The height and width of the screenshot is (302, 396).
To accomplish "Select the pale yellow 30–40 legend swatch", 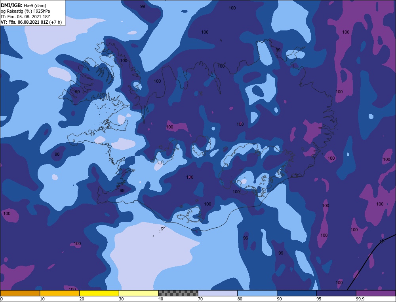I will (139, 293).
